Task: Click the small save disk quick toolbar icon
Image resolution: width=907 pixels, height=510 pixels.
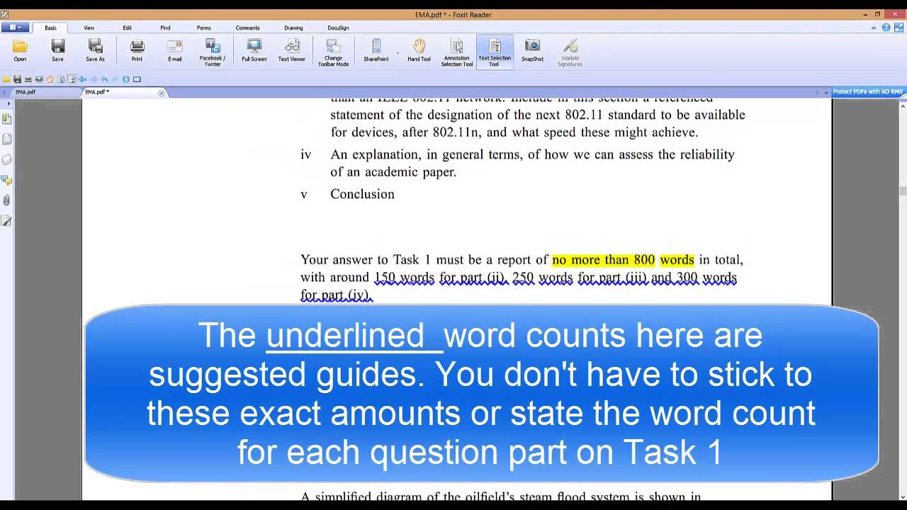Action: 18,79
